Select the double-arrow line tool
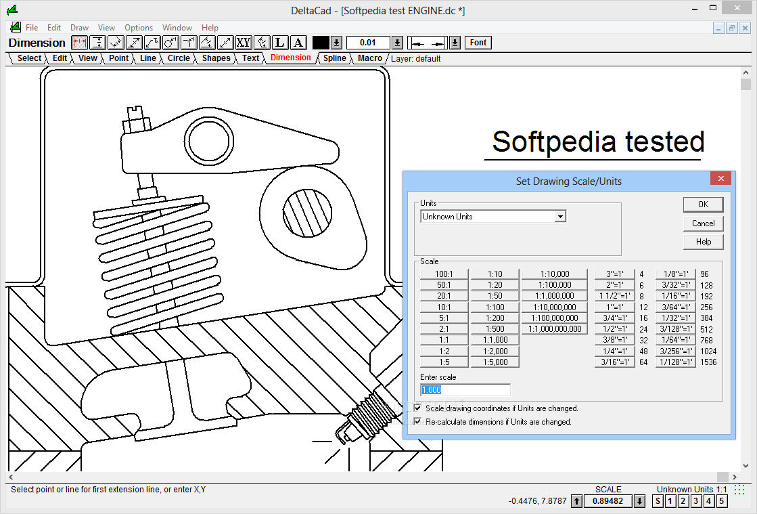757x514 pixels. [225, 43]
